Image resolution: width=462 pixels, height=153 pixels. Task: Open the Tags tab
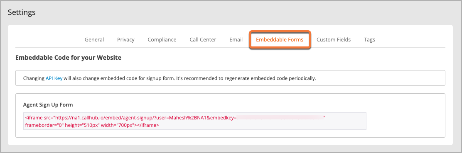(369, 39)
